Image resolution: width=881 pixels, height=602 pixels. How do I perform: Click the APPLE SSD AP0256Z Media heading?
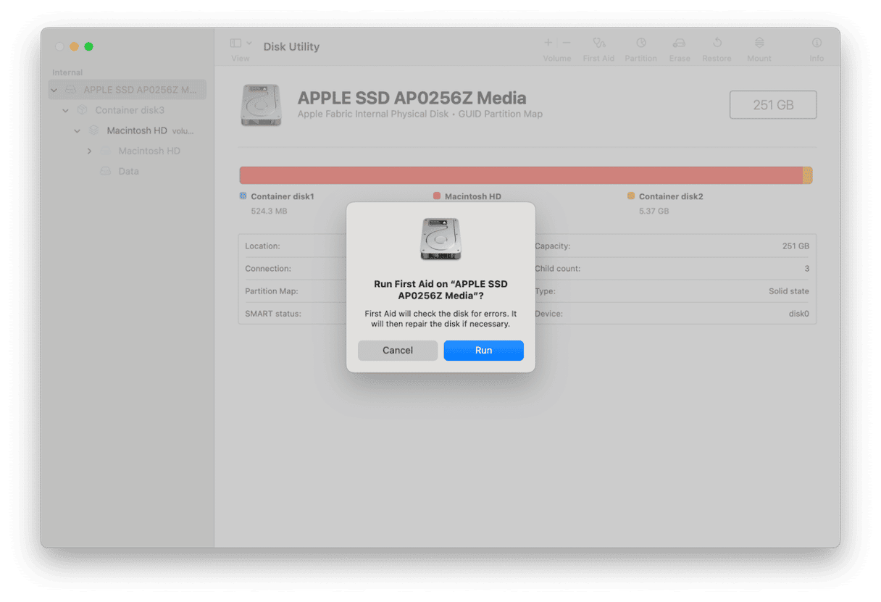412,98
